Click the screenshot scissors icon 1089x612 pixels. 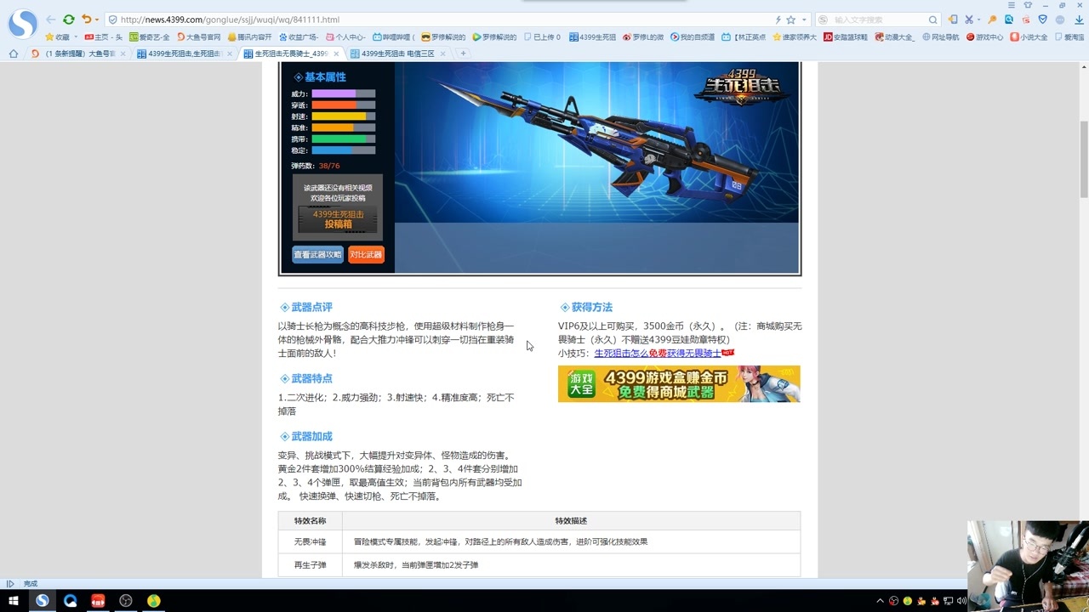(x=968, y=20)
